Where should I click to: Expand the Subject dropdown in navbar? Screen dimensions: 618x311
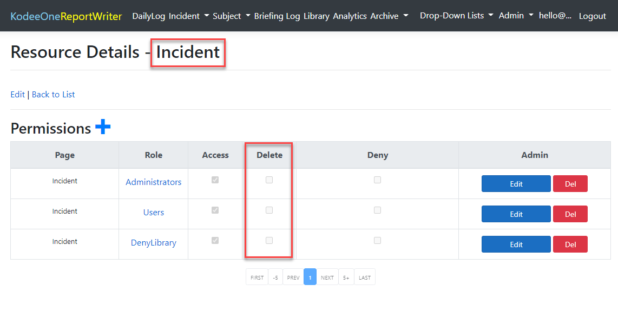click(x=232, y=16)
